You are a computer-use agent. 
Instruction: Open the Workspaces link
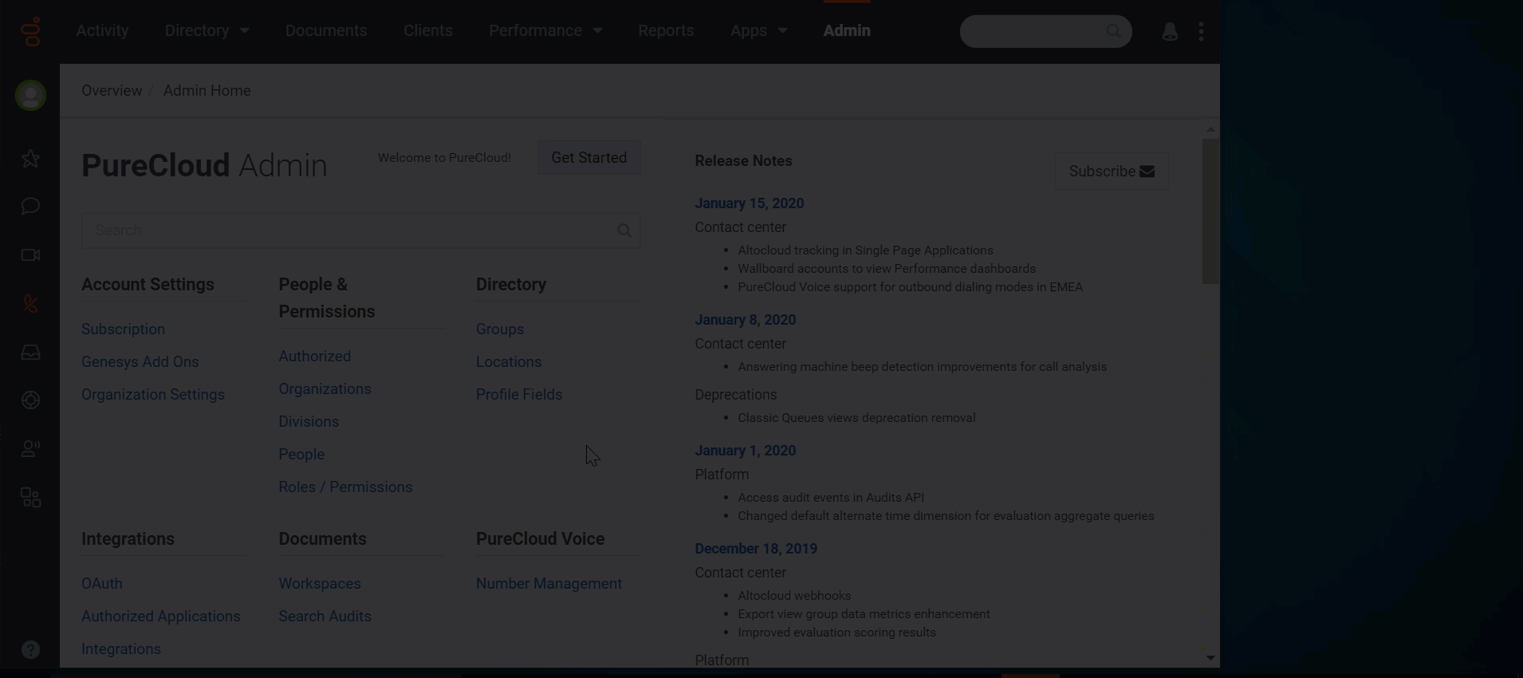320,584
